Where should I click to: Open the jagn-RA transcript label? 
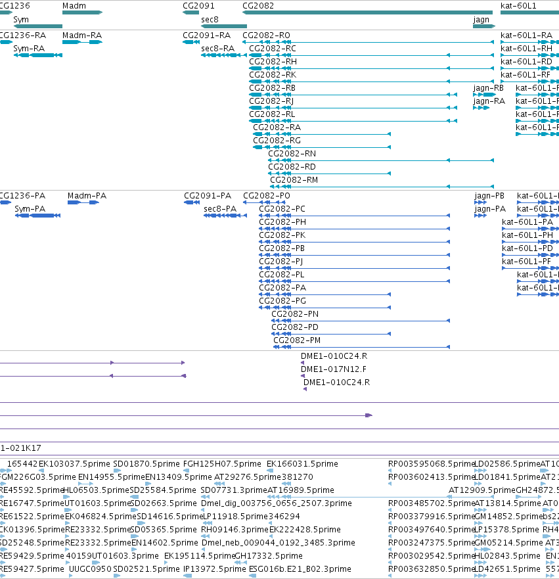489,101
